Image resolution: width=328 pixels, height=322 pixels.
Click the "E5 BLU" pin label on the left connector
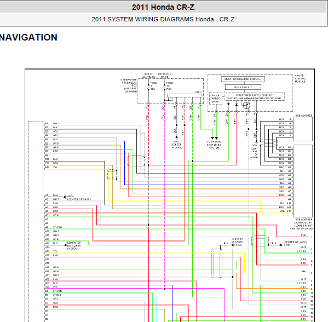click(51, 139)
